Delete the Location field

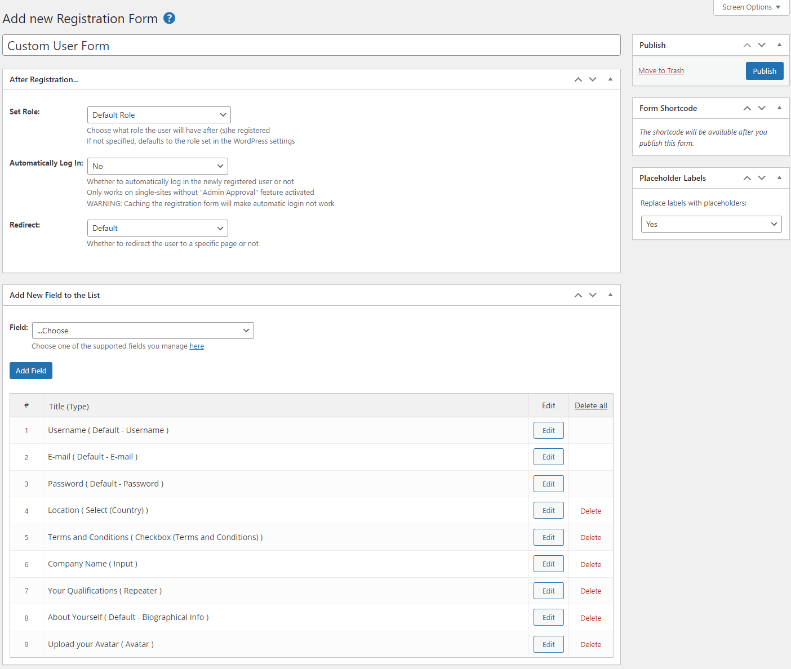591,511
